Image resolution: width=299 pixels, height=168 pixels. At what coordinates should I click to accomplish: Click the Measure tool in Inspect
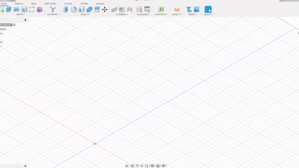pos(177,9)
